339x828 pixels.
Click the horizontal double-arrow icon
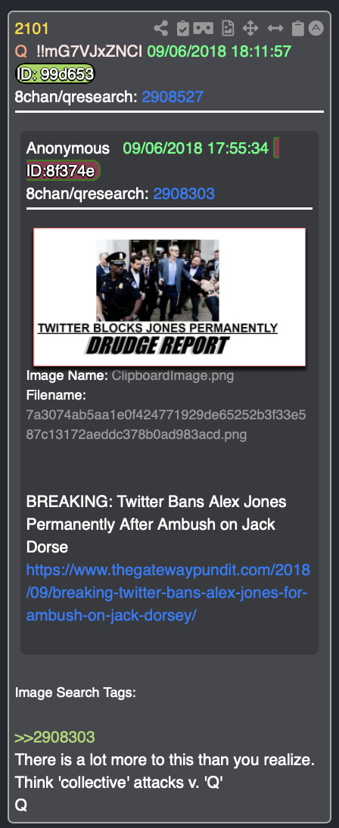coord(275,29)
